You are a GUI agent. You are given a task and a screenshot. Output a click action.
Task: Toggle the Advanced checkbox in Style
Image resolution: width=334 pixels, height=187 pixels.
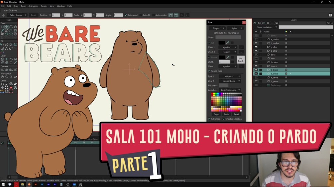(209, 119)
